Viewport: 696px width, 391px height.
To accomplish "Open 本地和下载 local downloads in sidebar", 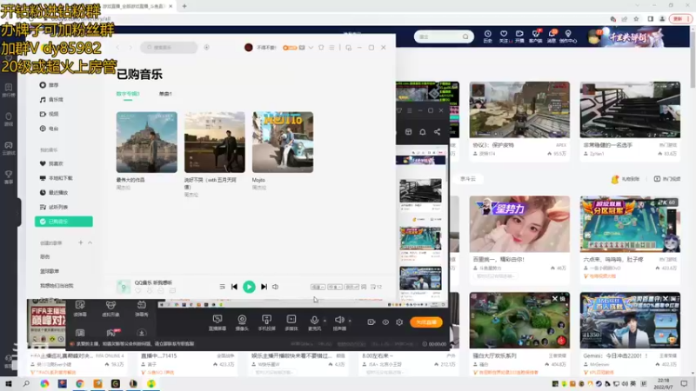I will pos(56,178).
